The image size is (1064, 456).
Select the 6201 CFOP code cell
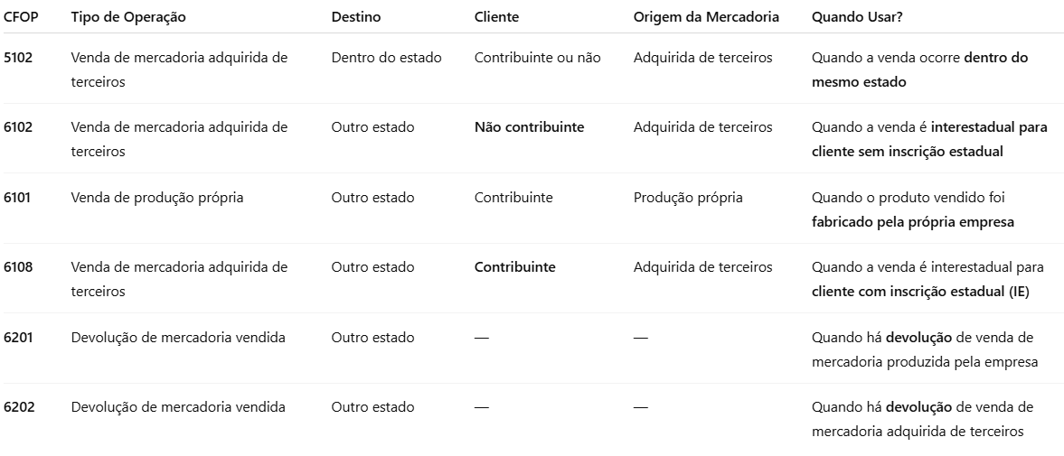click(18, 338)
